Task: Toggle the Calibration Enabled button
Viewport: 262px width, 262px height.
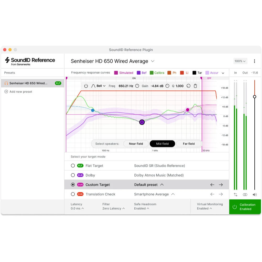Action: (245, 207)
